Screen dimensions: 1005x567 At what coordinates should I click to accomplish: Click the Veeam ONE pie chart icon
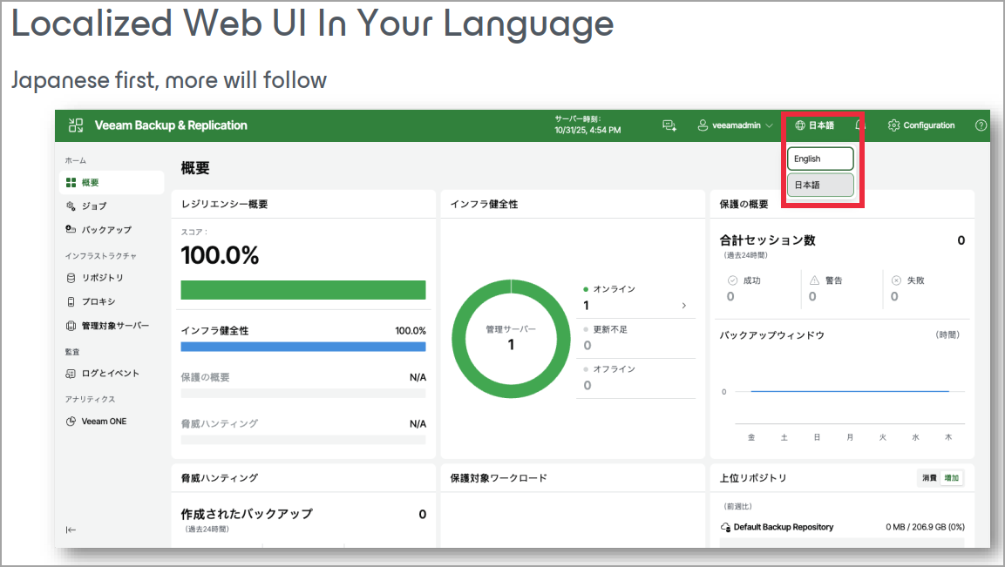[71, 422]
